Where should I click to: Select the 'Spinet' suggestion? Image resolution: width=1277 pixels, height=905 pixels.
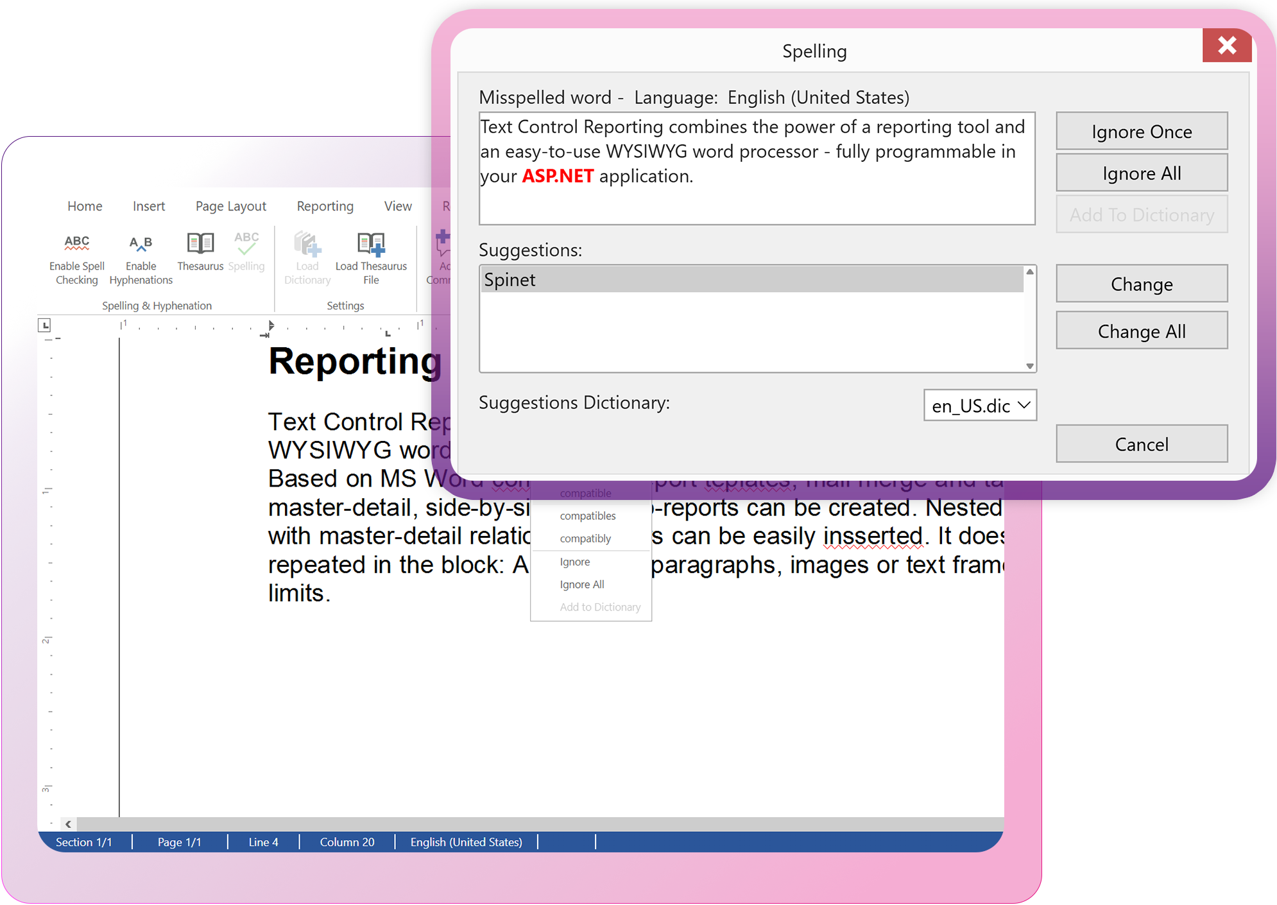click(751, 280)
